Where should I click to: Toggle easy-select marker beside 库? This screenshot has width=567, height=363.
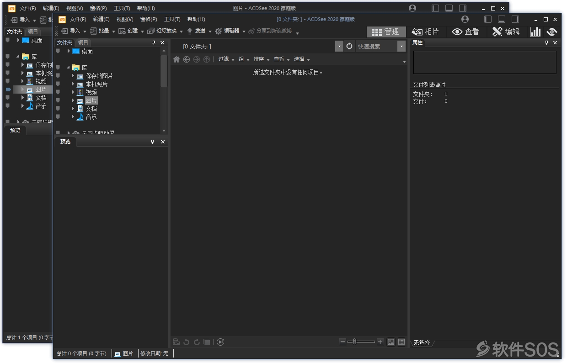pyautogui.click(x=58, y=68)
